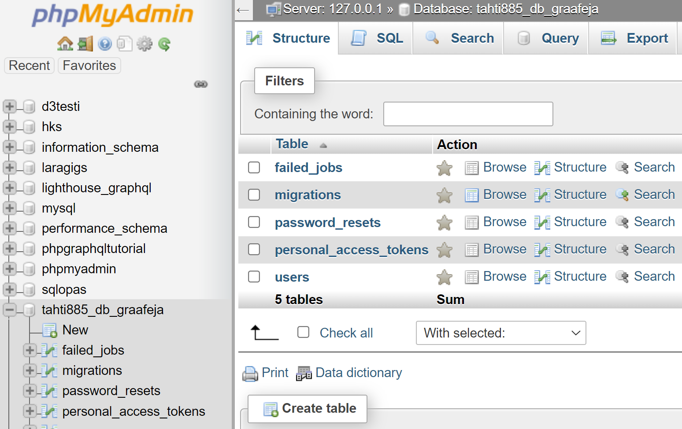Collapse the tahti885_db_graafeja database node
This screenshot has width=682, height=429.
tap(10, 309)
